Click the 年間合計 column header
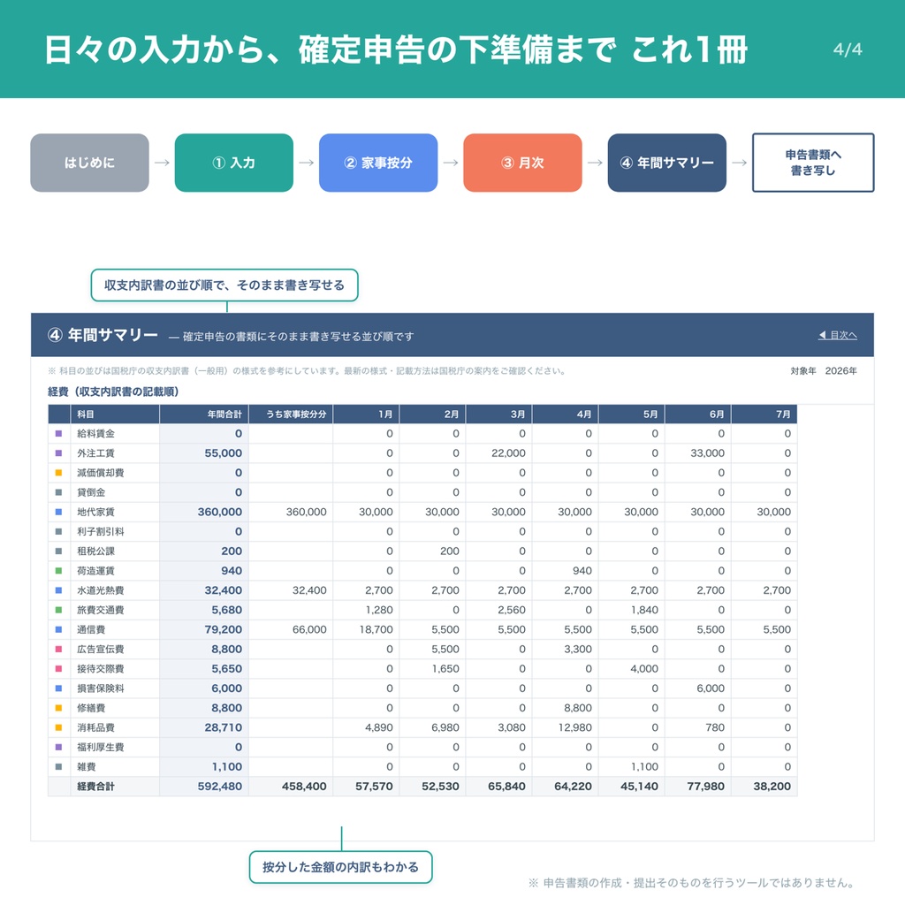 tap(204, 414)
